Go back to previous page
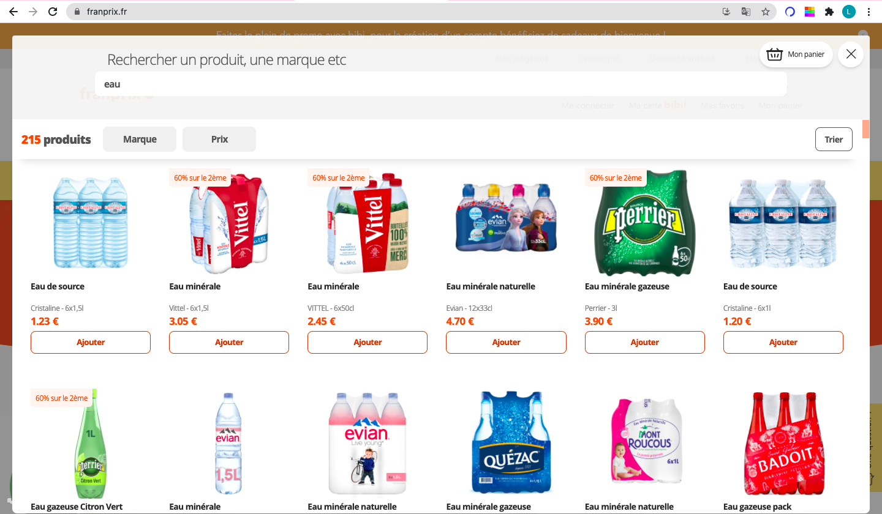Image resolution: width=882 pixels, height=514 pixels. tap(13, 12)
